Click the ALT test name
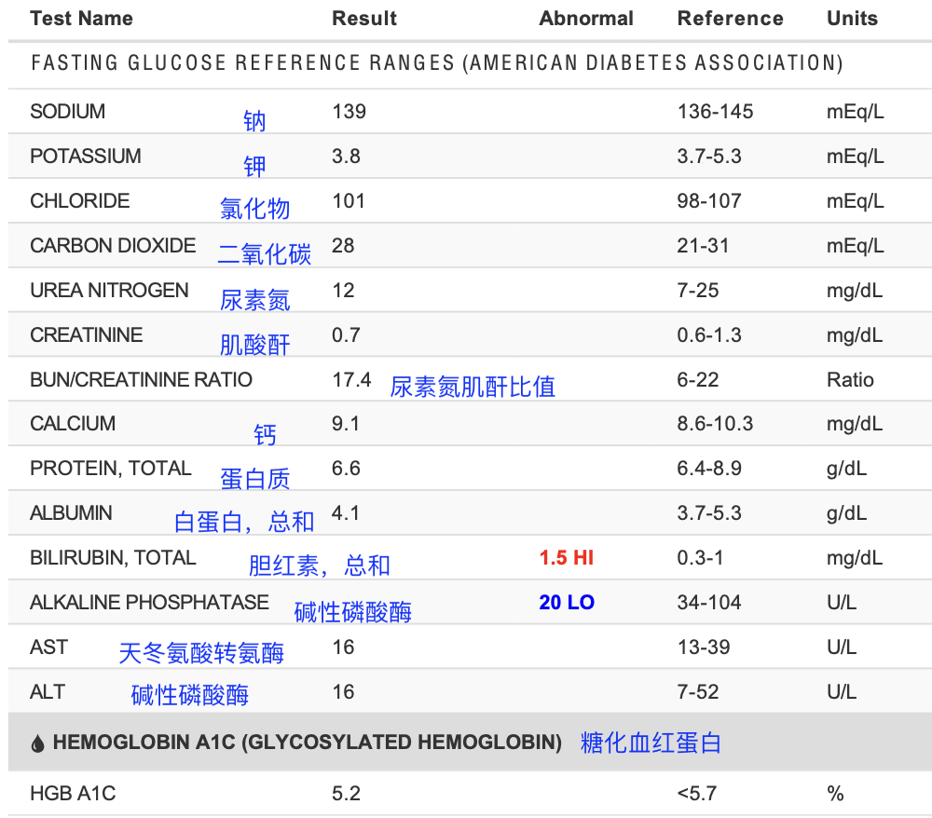 (48, 692)
